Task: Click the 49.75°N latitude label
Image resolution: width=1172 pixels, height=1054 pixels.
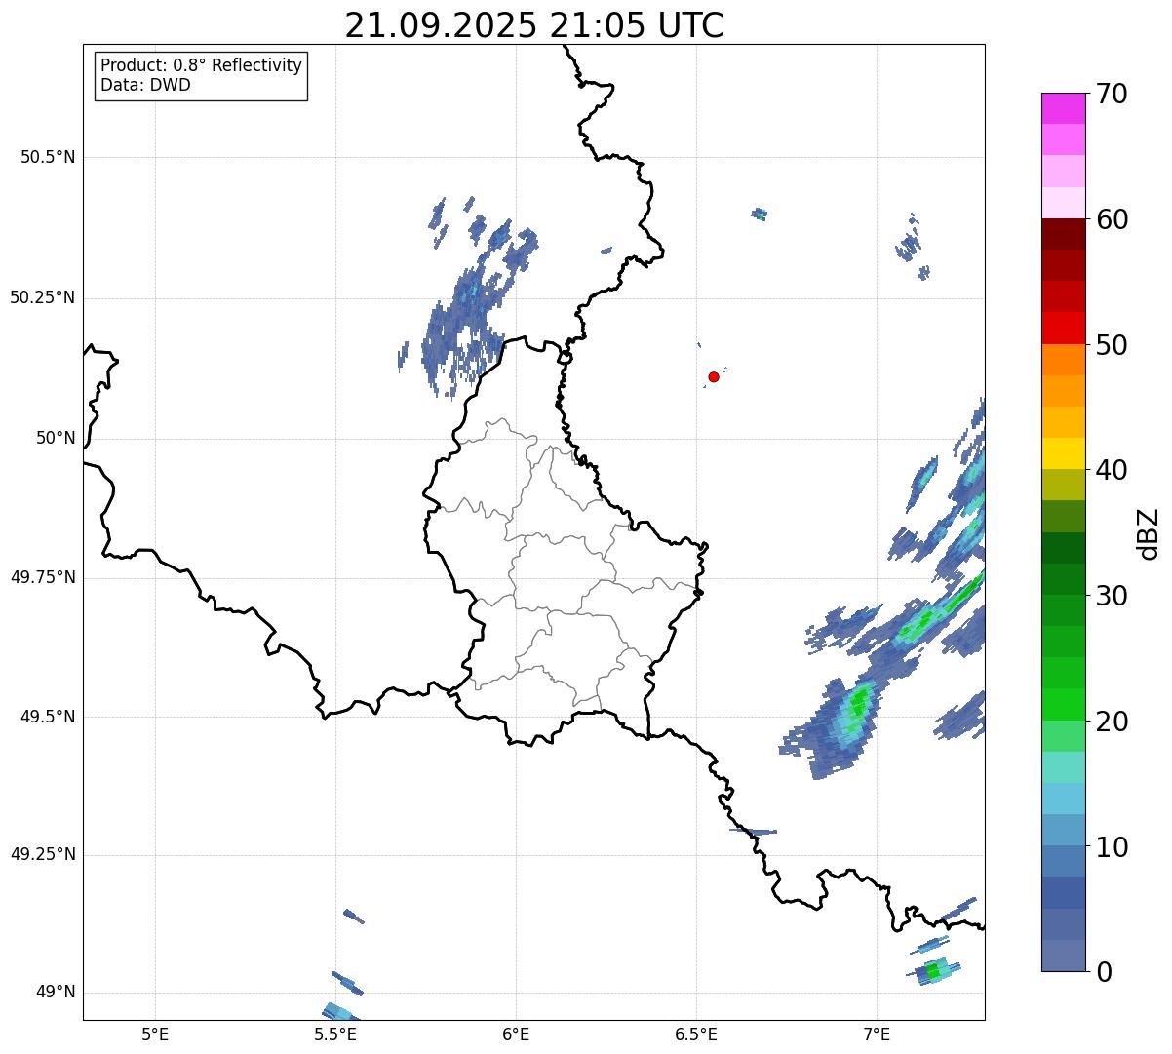Action: [43, 577]
